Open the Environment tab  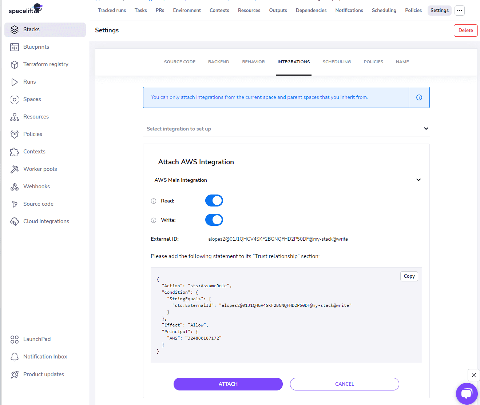click(x=187, y=11)
